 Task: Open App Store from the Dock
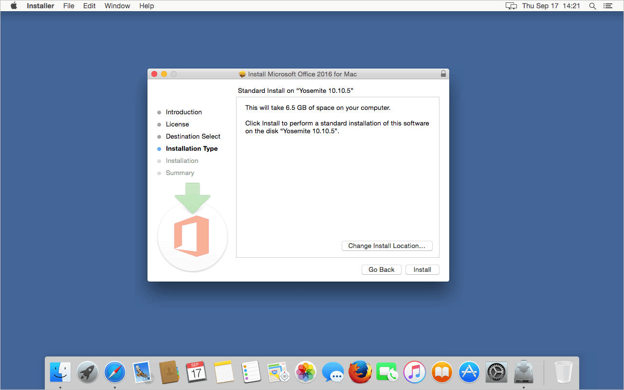tap(470, 372)
